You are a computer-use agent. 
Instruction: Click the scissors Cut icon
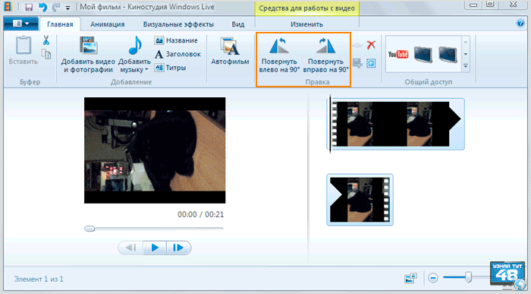46,40
